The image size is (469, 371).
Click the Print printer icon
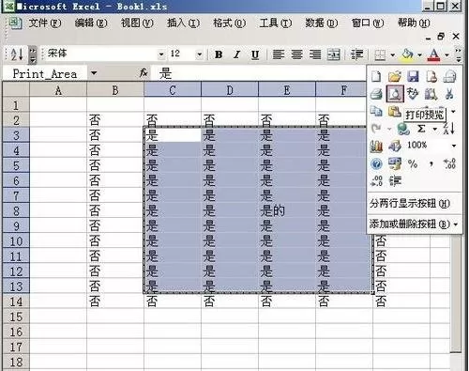[376, 94]
